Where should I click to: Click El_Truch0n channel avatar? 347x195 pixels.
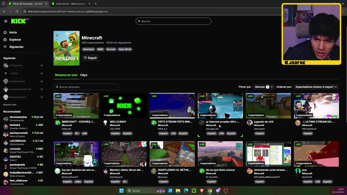coord(201,171)
